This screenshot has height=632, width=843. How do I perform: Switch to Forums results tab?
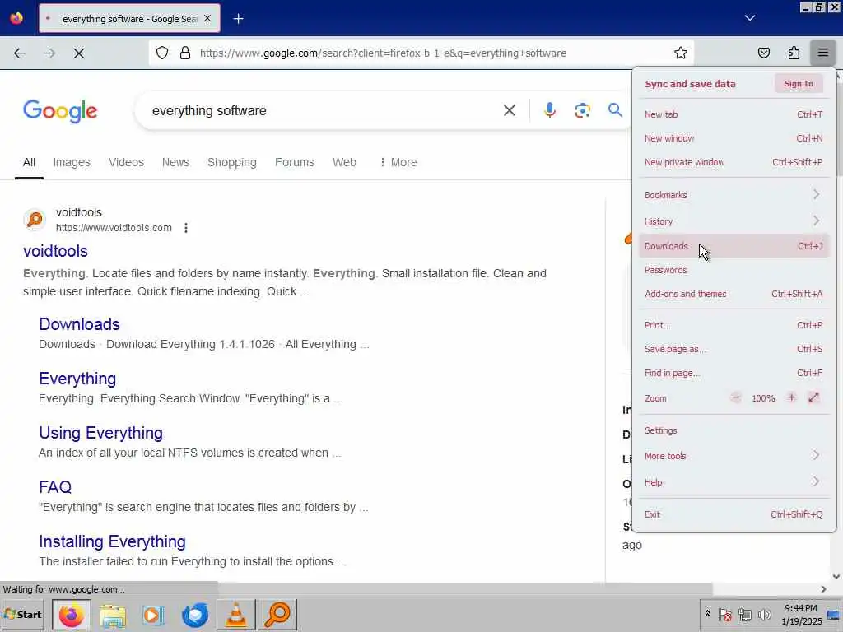pyautogui.click(x=294, y=162)
